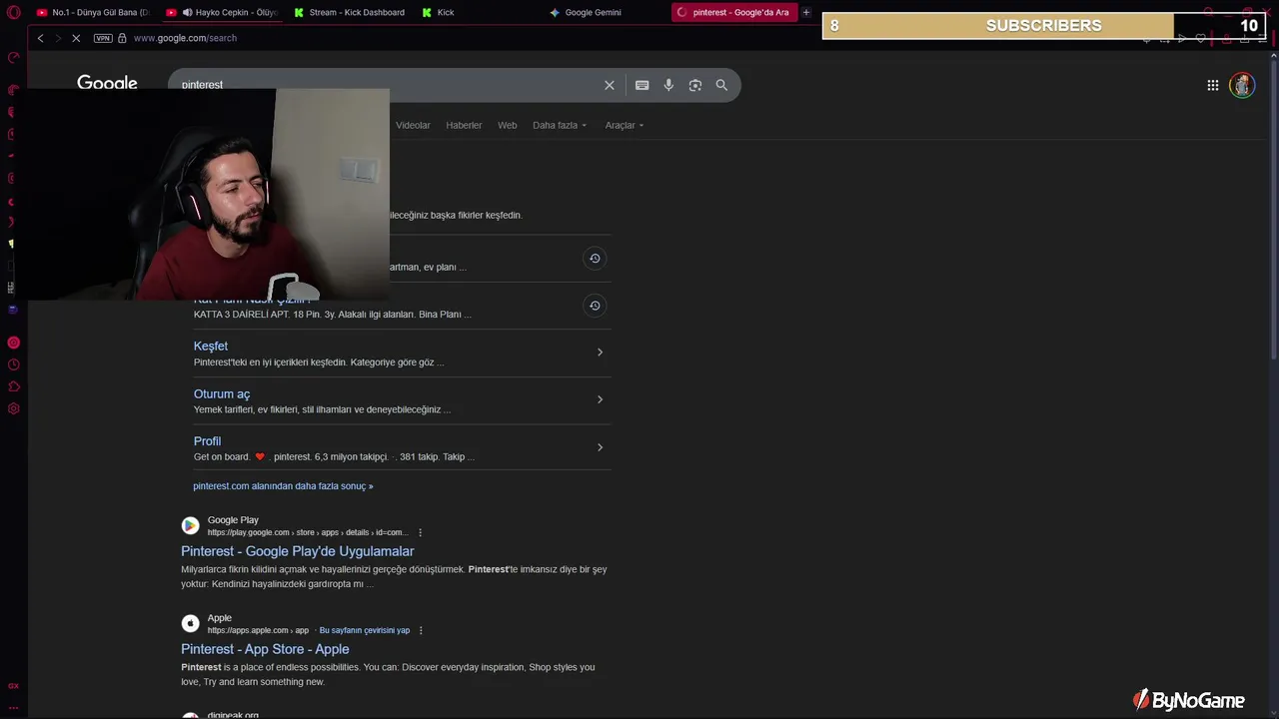Screen dimensions: 1279x719
Task: Click the magnifier search button
Action: pos(721,85)
